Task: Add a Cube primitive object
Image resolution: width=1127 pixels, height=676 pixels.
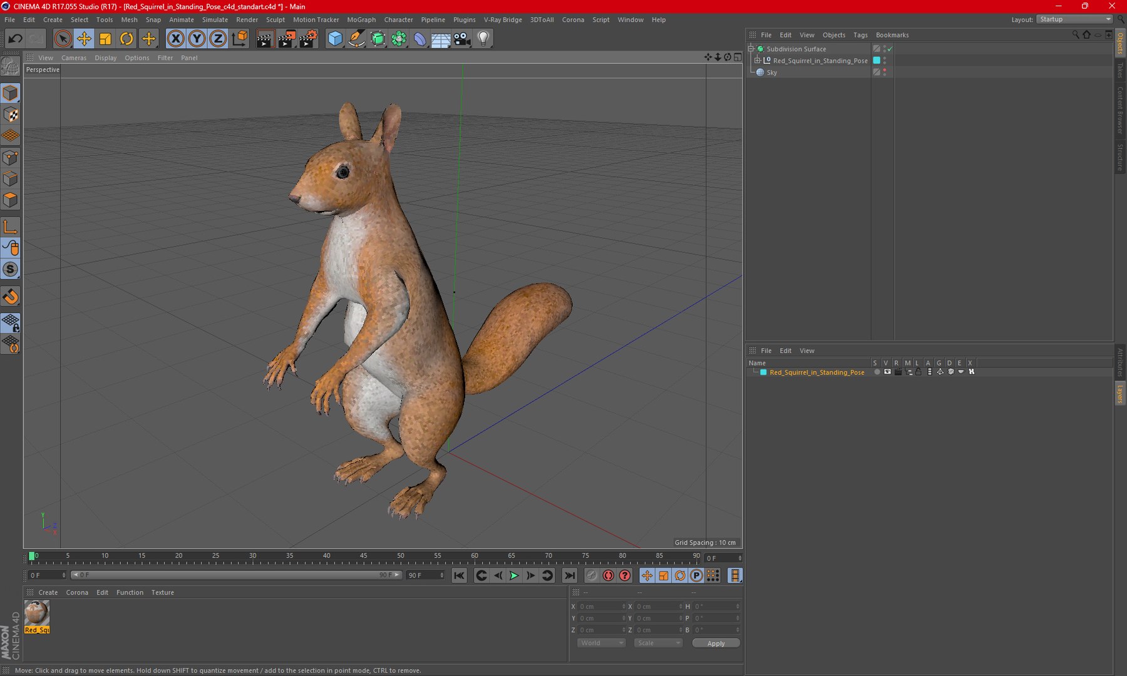Action: pyautogui.click(x=335, y=39)
